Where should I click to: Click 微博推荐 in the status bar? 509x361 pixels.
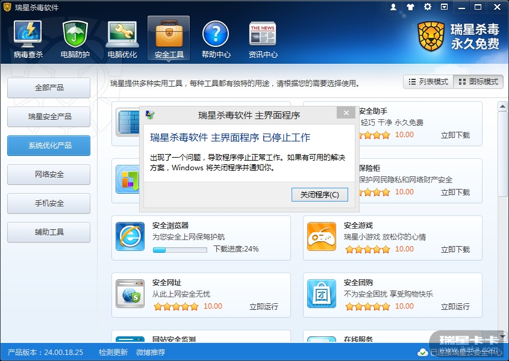pyautogui.click(x=151, y=352)
